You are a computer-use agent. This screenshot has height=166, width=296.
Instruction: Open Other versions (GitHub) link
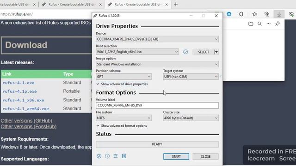(26, 121)
